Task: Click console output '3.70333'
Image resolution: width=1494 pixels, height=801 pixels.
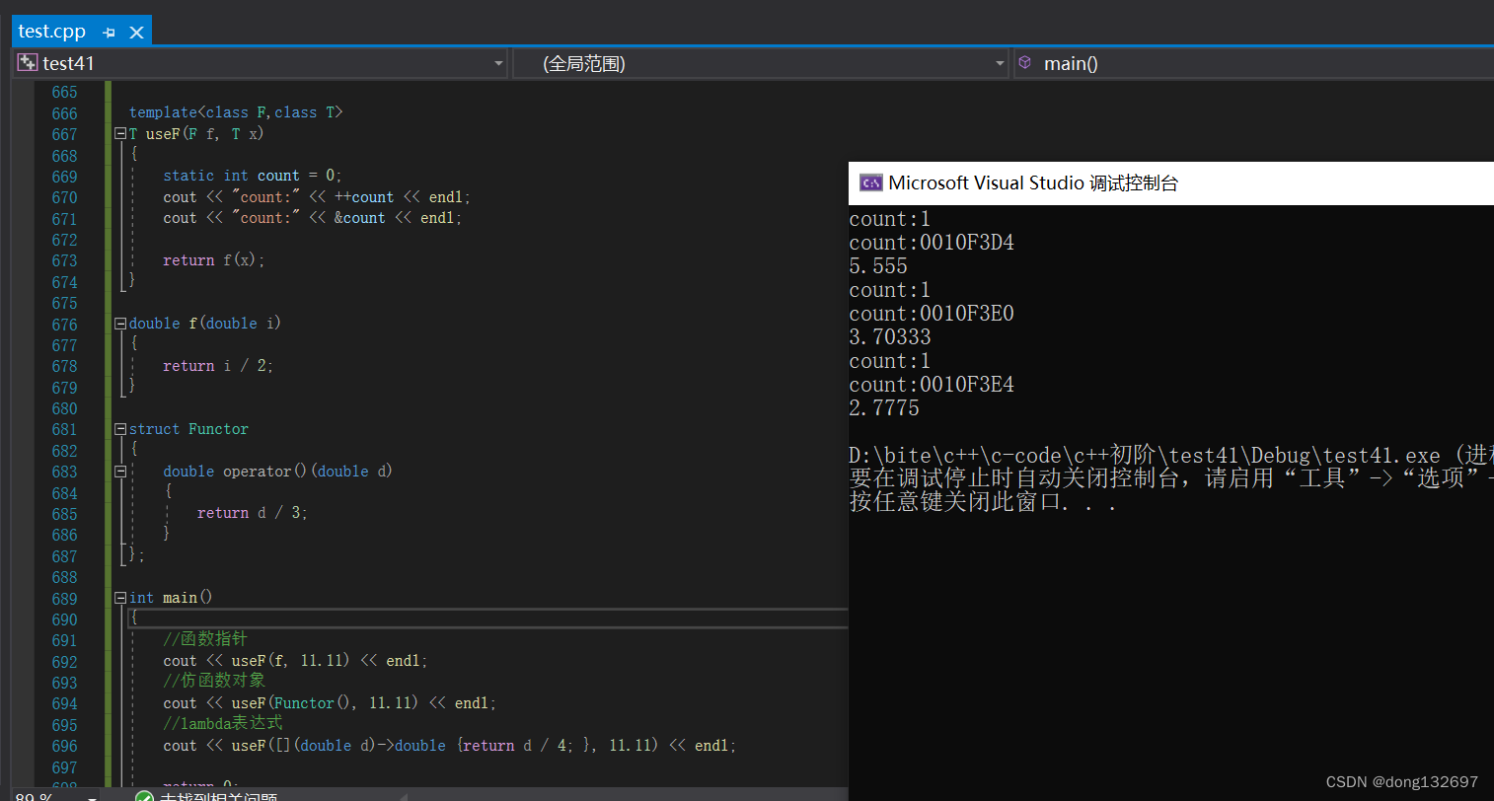Action: coord(890,337)
